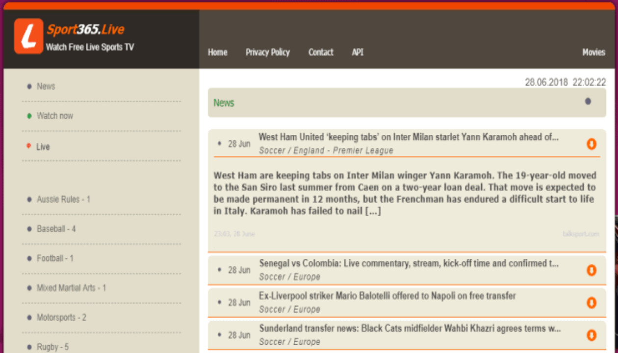
Task: Open the Home page
Action: tap(217, 52)
